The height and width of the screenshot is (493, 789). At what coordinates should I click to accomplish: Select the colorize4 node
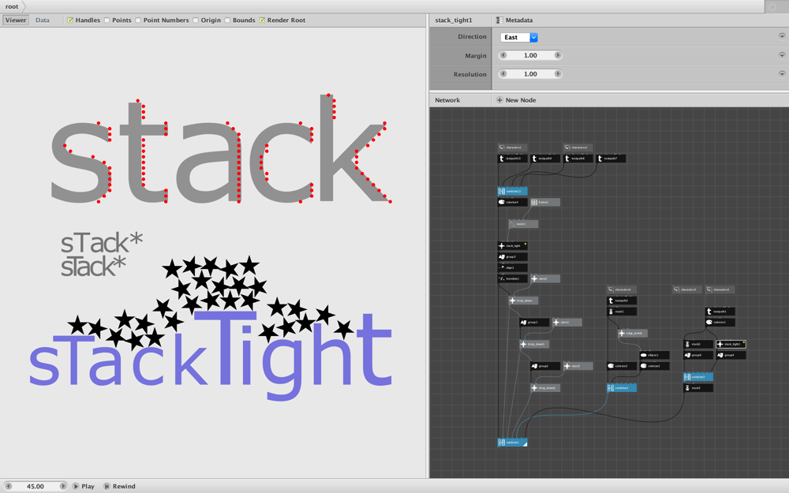513,202
